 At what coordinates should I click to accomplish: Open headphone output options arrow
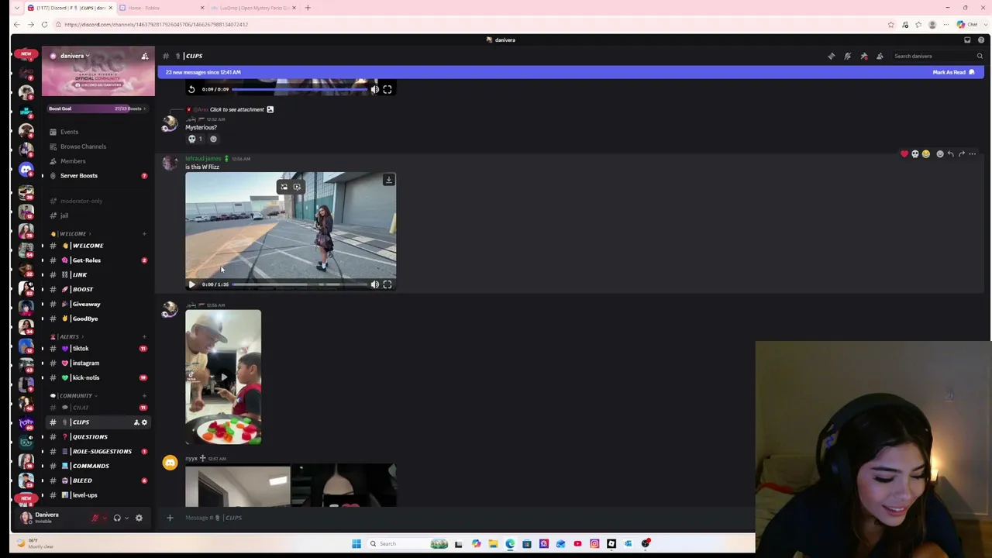pyautogui.click(x=126, y=518)
